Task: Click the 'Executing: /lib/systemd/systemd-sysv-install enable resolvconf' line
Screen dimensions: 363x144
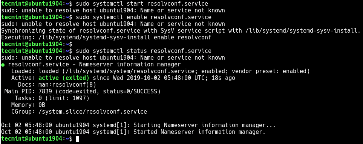Action: (x=106, y=37)
